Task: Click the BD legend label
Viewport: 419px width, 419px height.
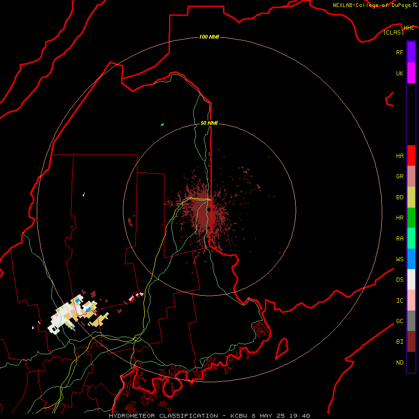Action: click(399, 197)
